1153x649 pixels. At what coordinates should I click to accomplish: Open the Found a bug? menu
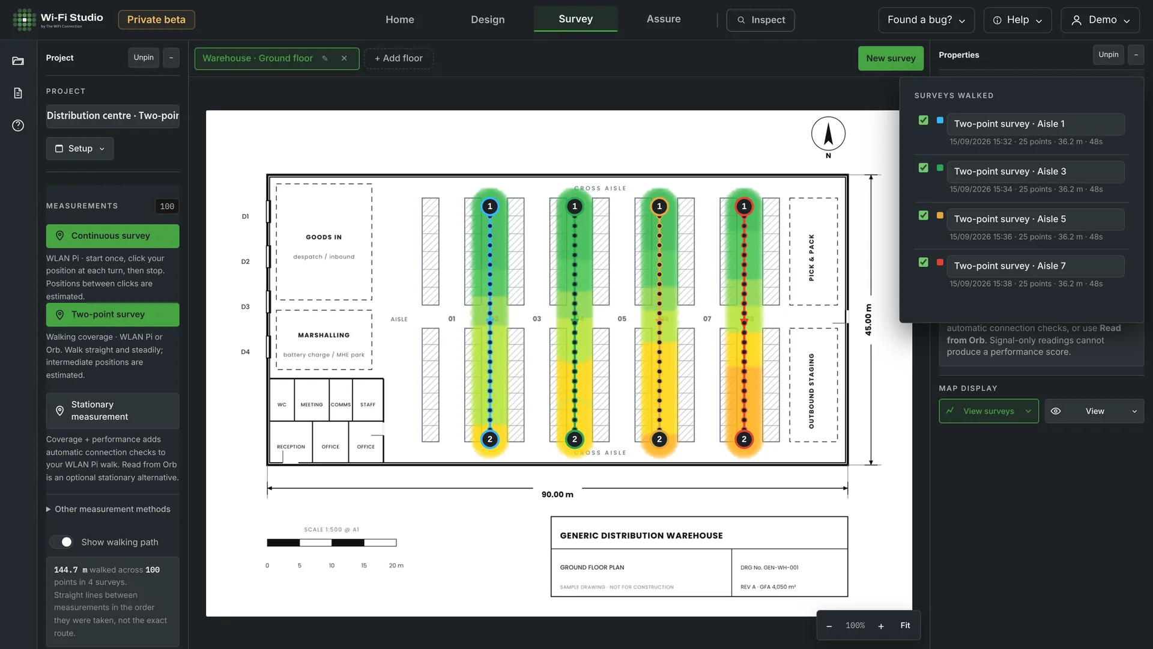926,20
